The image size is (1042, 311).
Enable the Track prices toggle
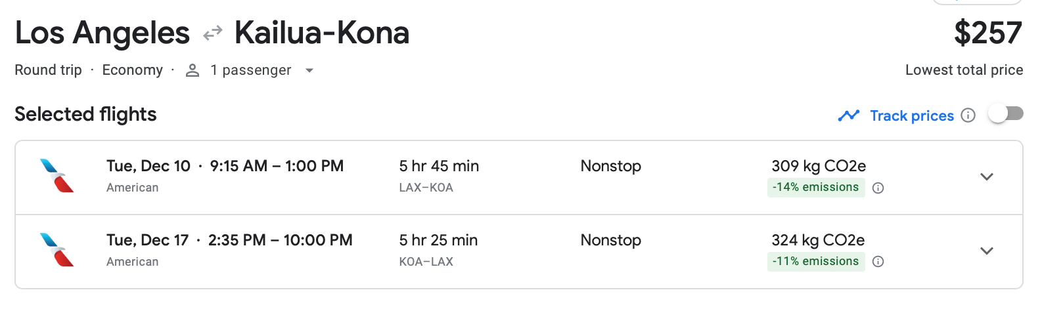pos(1006,114)
